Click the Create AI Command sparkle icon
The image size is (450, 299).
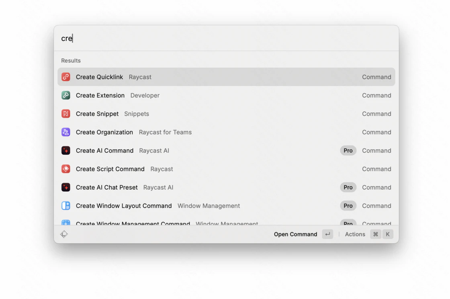66,150
